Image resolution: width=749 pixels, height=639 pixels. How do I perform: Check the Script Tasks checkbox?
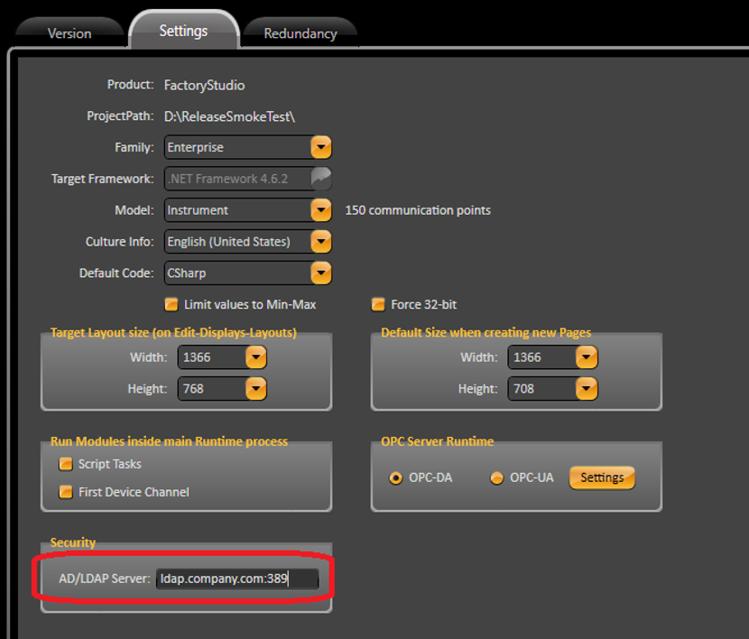[x=66, y=464]
